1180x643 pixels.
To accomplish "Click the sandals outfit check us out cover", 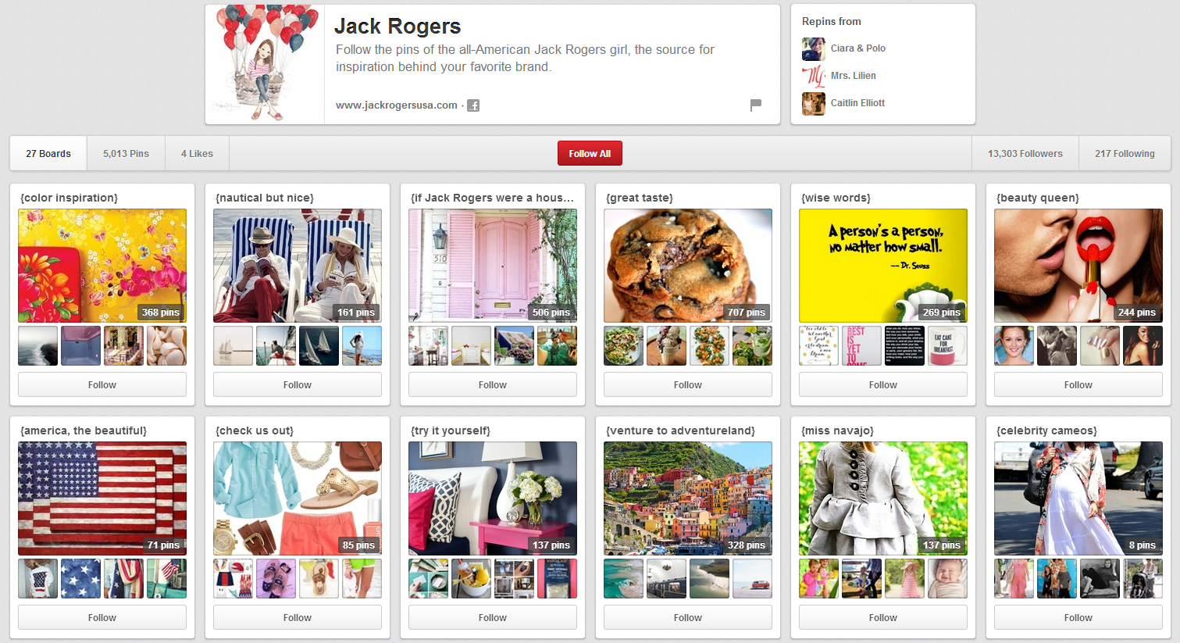I will tap(298, 498).
